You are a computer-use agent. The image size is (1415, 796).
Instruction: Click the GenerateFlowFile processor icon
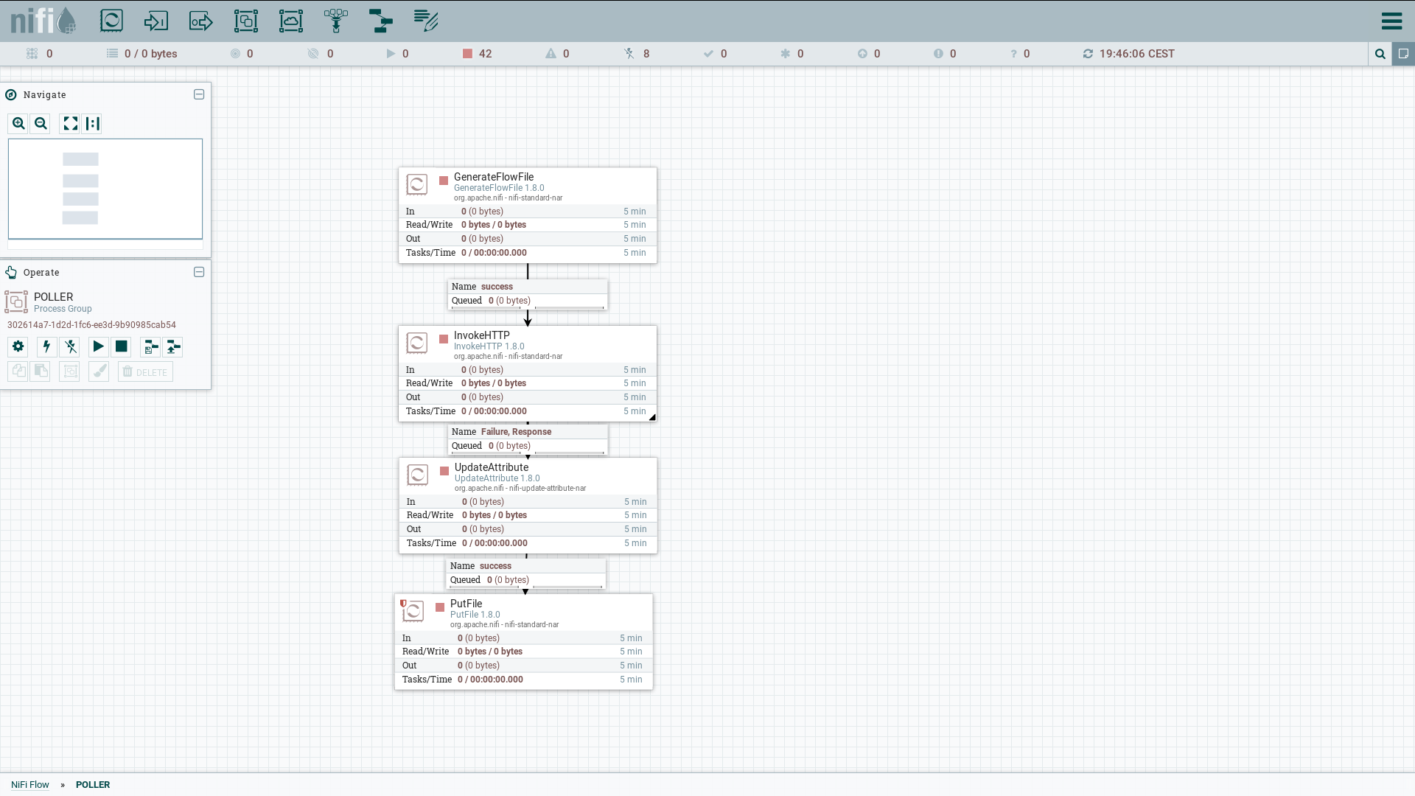pos(417,184)
